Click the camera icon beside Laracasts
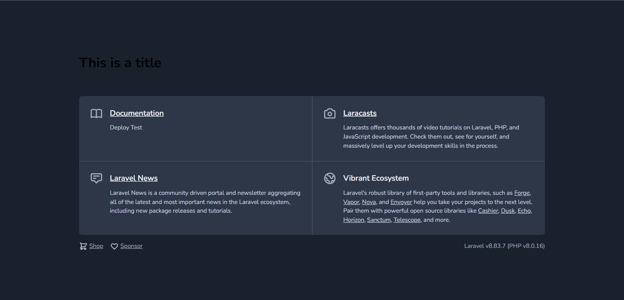 pyautogui.click(x=330, y=113)
